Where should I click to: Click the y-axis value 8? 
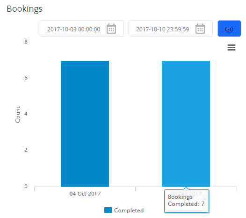26,42
